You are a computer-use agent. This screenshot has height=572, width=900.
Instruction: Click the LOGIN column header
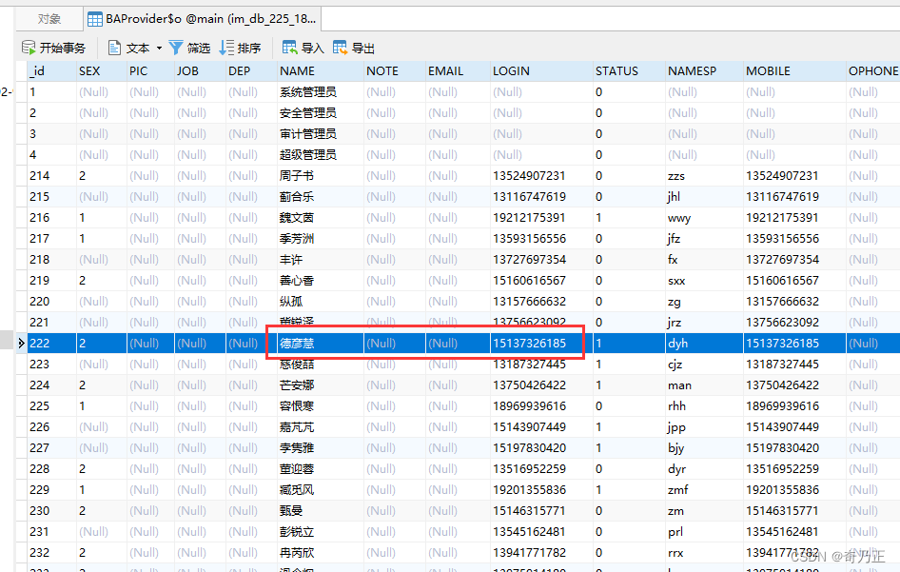(541, 71)
